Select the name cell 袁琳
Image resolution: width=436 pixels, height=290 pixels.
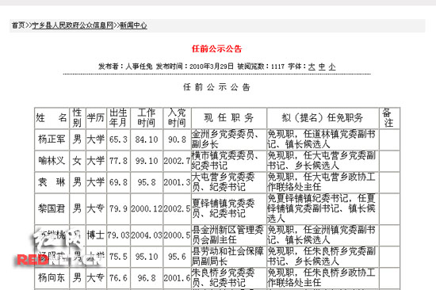pyautogui.click(x=52, y=182)
